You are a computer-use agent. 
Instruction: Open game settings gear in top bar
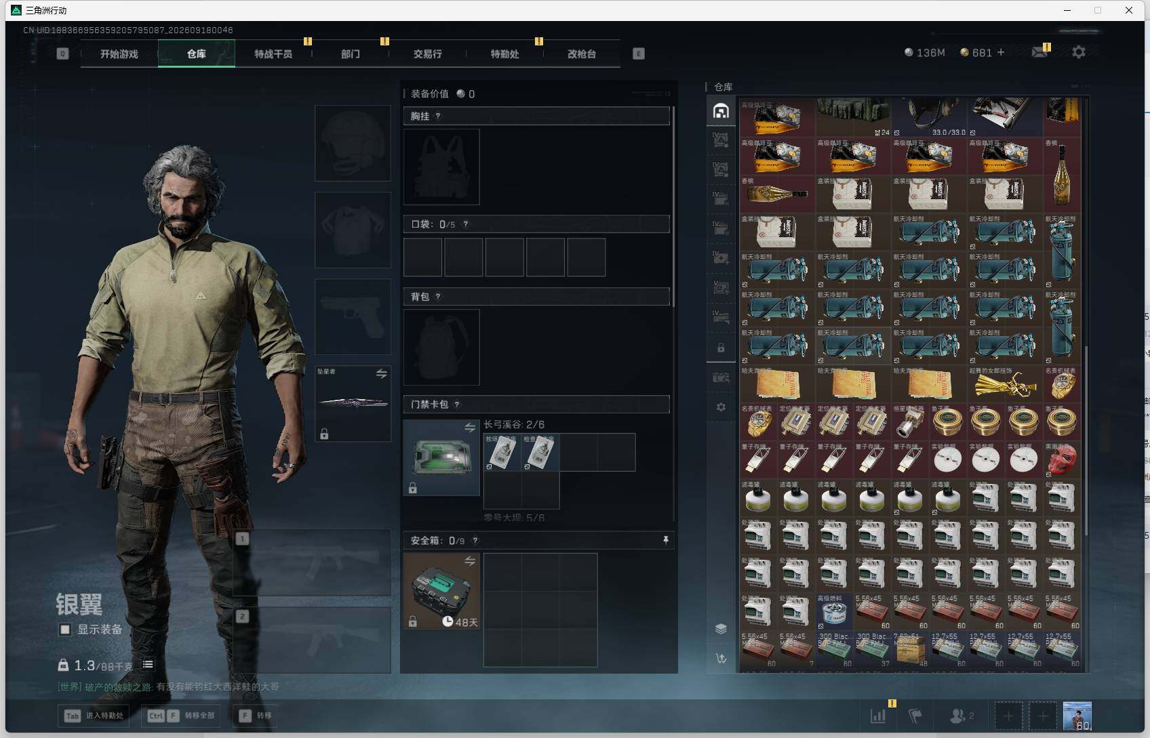pyautogui.click(x=1079, y=52)
